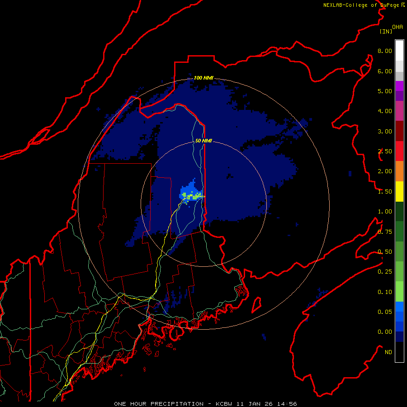Select the yellow legend swatch near 1.50

point(399,192)
